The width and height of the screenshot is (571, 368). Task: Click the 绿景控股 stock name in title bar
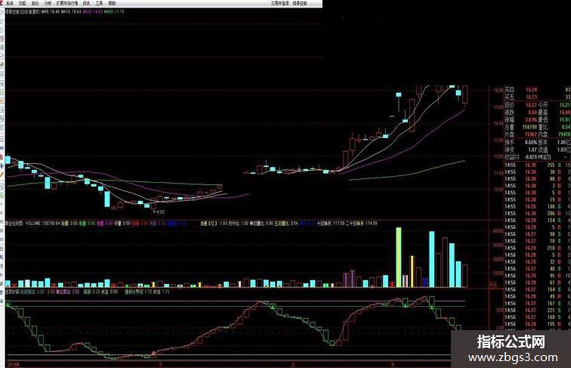pyautogui.click(x=300, y=3)
